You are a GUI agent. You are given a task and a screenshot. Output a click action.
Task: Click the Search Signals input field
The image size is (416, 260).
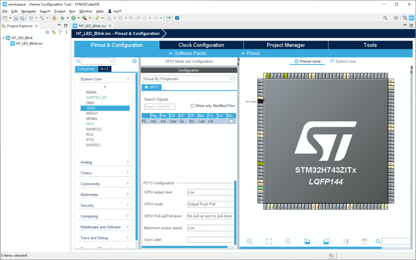159,106
